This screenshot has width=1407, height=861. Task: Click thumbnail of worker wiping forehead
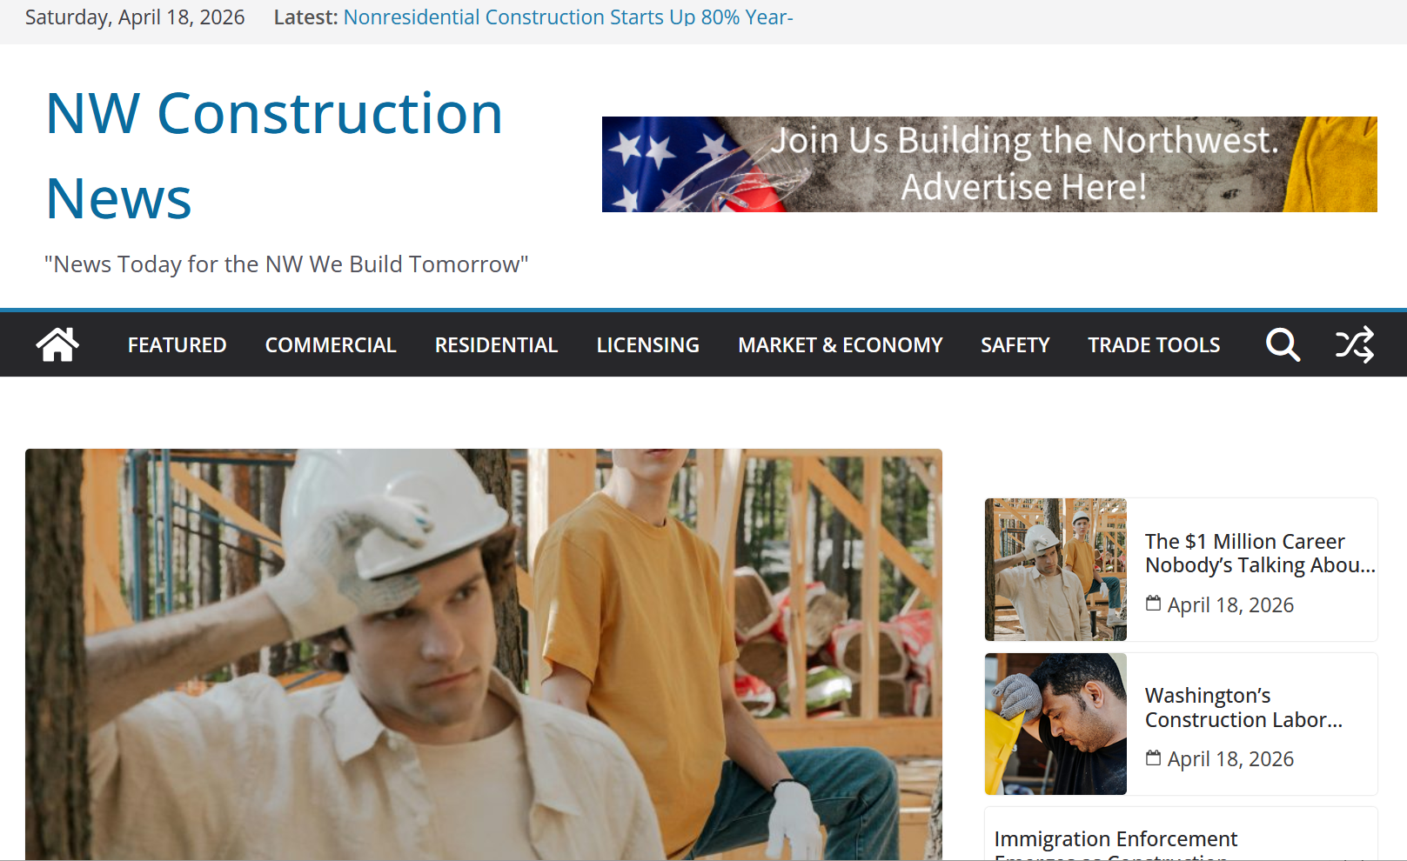point(1055,724)
